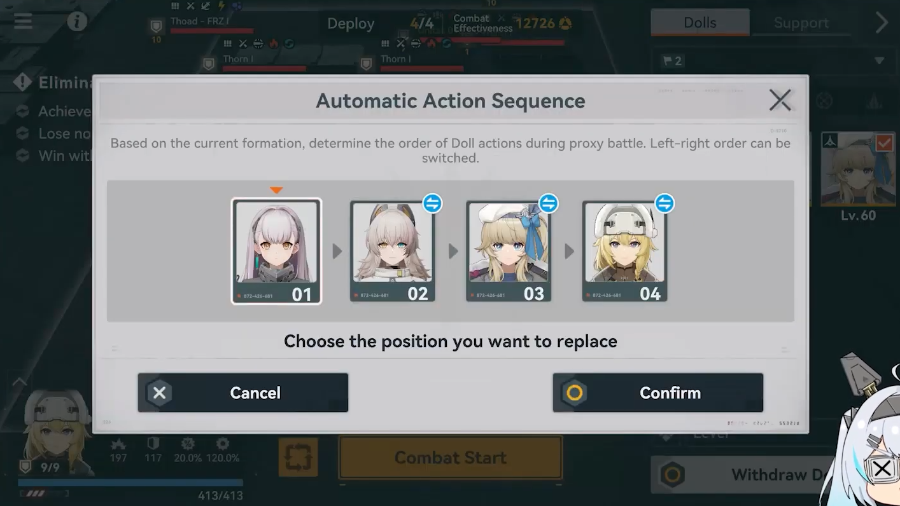Click the orange formation swap icon
Image resolution: width=900 pixels, height=506 pixels.
tap(298, 458)
